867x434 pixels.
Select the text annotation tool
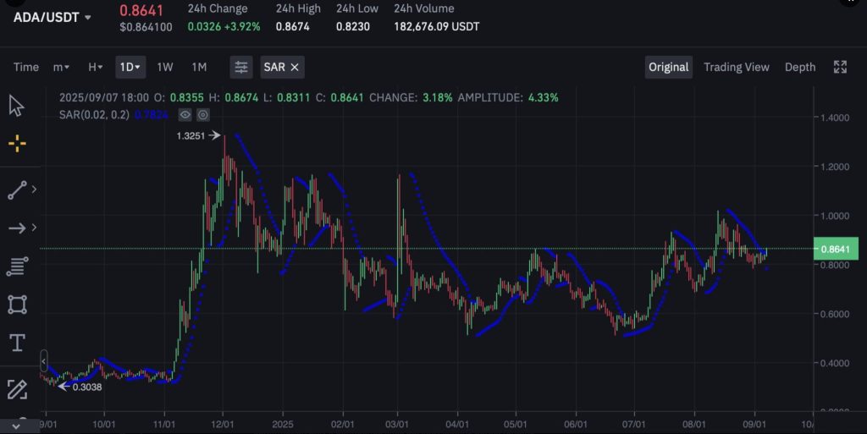tap(17, 343)
